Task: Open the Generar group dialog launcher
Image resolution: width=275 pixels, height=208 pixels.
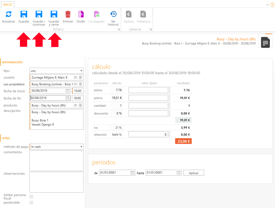Action: tap(151, 29)
